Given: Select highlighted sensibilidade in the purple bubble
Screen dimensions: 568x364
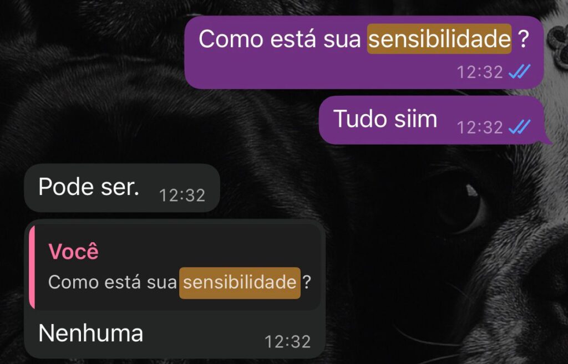Looking at the screenshot, I should (x=439, y=39).
